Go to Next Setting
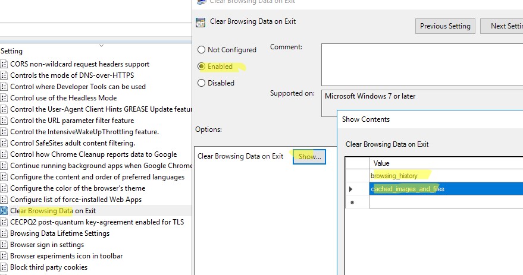The height and width of the screenshot is (275, 523). [502, 26]
